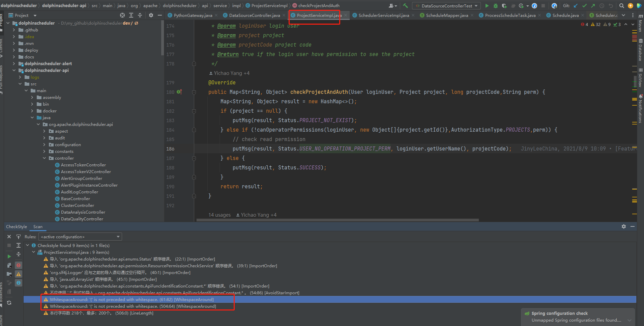644x326 pixels.
Task: Toggle the fold marker at line 184
Action: pos(194,130)
